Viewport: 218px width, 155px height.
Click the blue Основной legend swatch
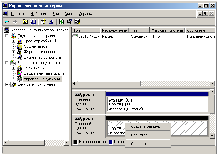pos(111,142)
